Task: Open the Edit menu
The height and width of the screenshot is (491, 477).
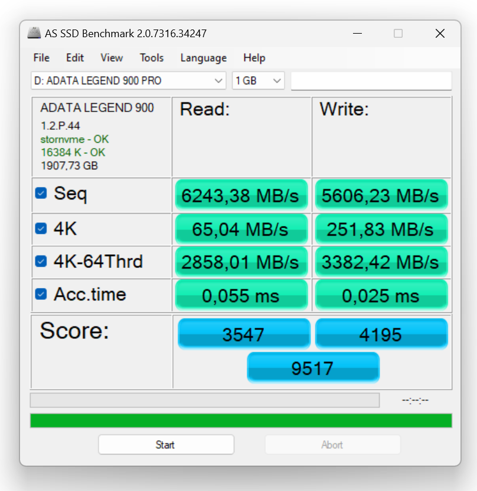Action: coord(75,58)
